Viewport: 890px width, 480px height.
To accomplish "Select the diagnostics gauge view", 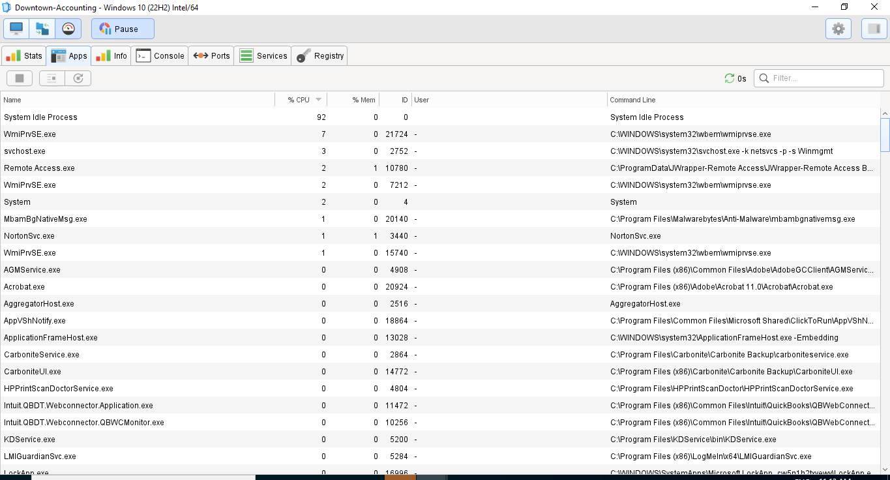I will pos(68,29).
